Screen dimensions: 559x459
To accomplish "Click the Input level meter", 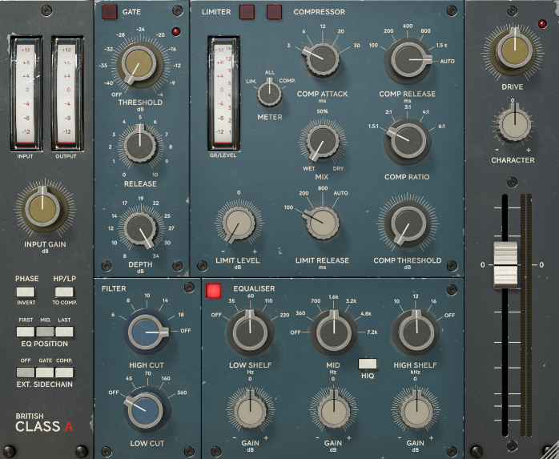I will [x=26, y=94].
